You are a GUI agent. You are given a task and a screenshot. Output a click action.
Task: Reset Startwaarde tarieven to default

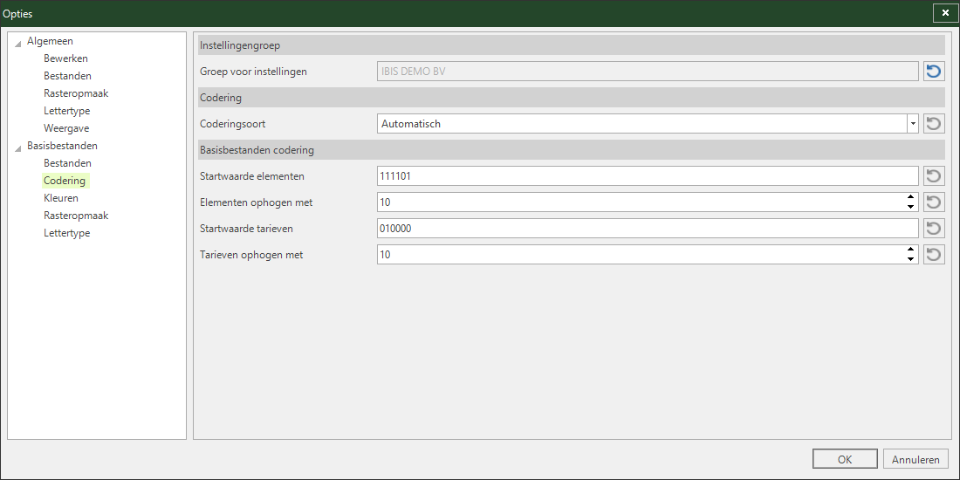coord(934,229)
